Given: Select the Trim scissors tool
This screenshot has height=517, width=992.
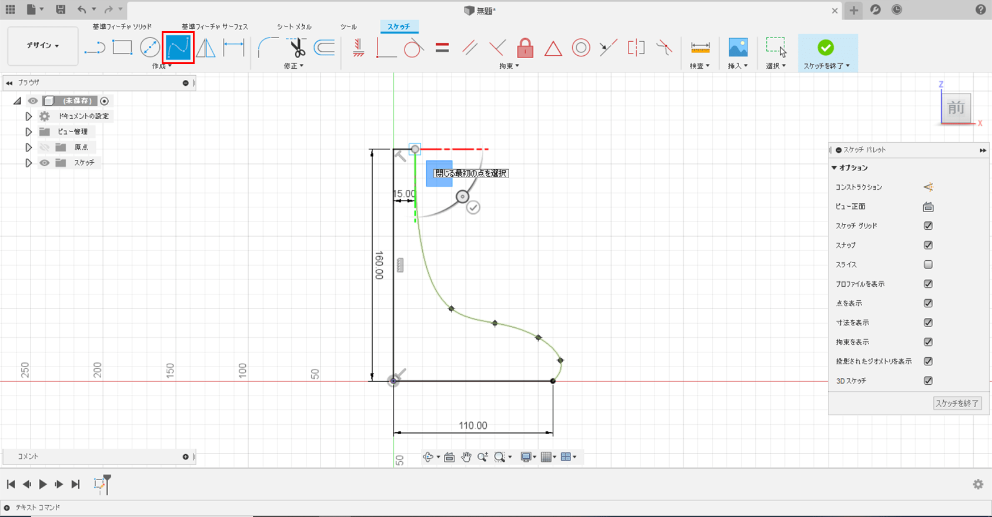Looking at the screenshot, I should click(x=296, y=48).
